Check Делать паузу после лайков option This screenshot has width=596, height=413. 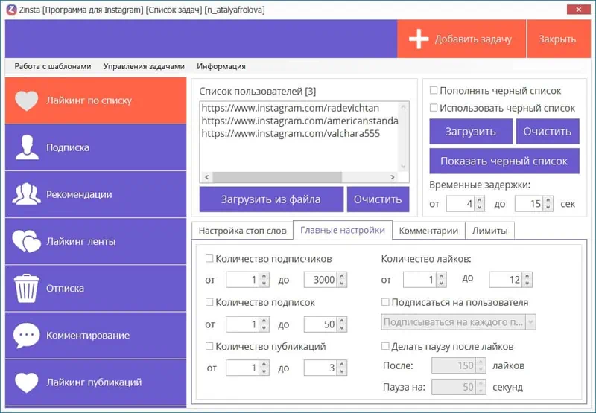tap(385, 346)
